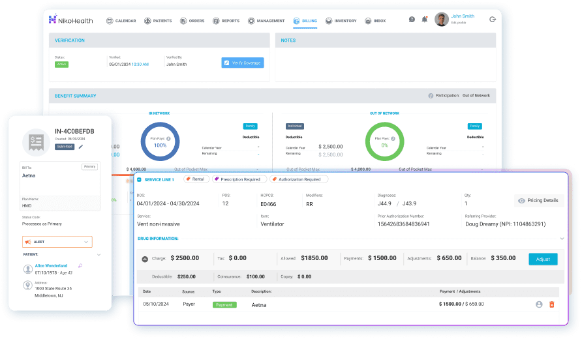Open the Management menu
The width and height of the screenshot is (582, 339).
[x=266, y=21]
